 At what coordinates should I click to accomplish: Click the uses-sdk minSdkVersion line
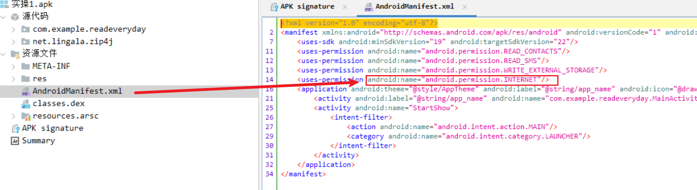(x=438, y=42)
